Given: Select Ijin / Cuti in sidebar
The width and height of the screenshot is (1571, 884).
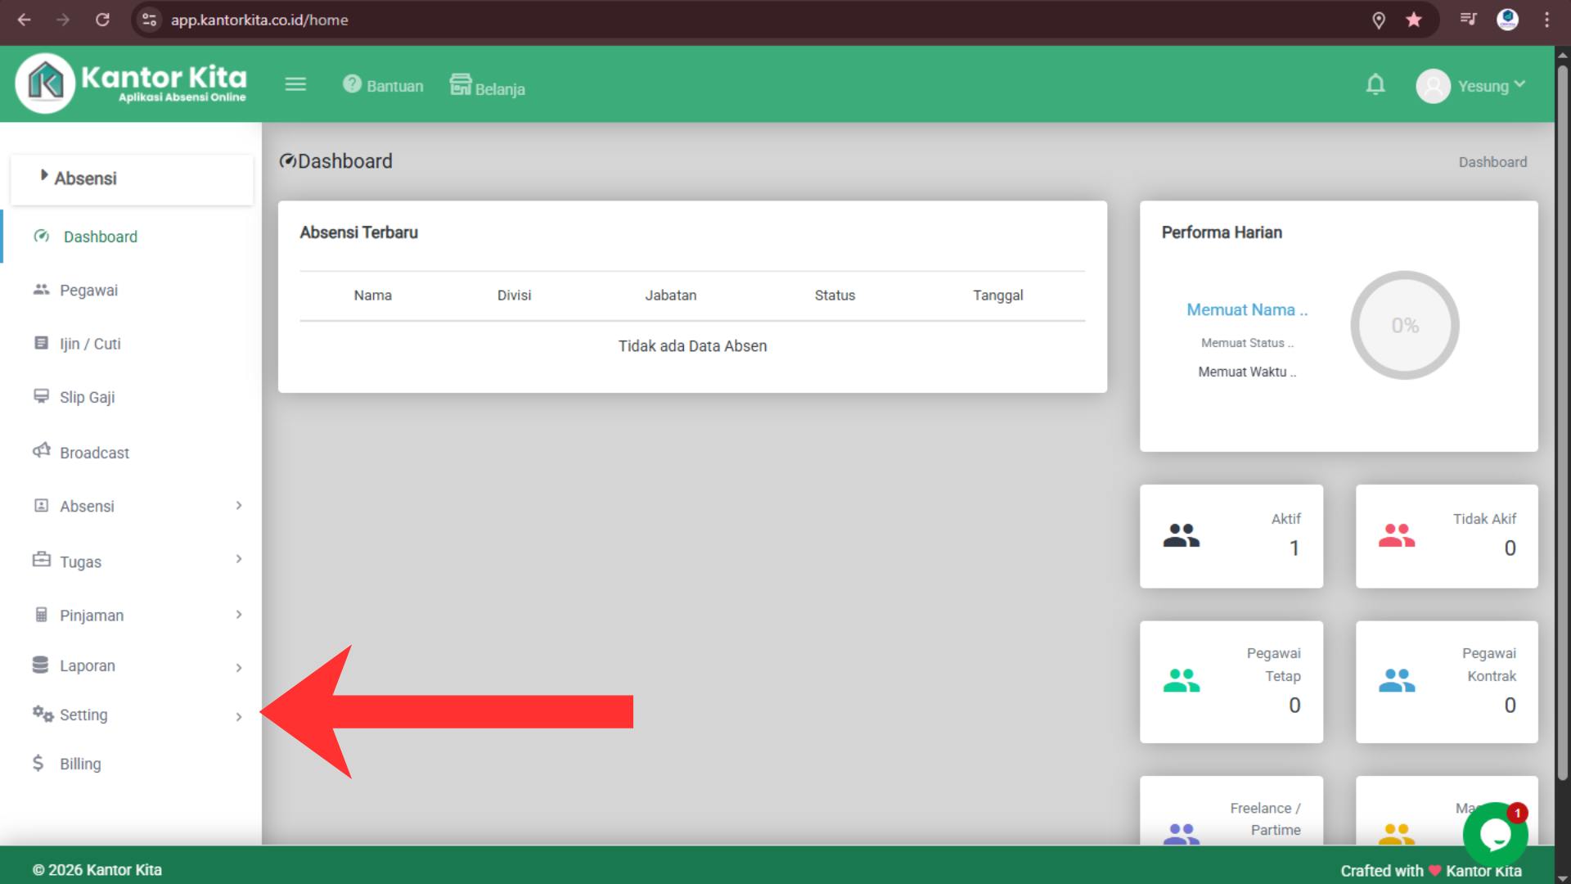Looking at the screenshot, I should (x=90, y=344).
